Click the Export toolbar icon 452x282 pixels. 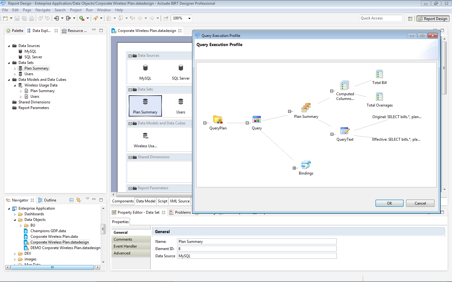pos(68,18)
